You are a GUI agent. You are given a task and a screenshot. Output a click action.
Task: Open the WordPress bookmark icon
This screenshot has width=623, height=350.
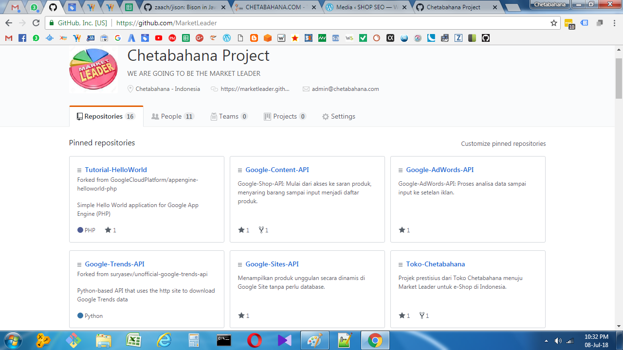pyautogui.click(x=227, y=38)
